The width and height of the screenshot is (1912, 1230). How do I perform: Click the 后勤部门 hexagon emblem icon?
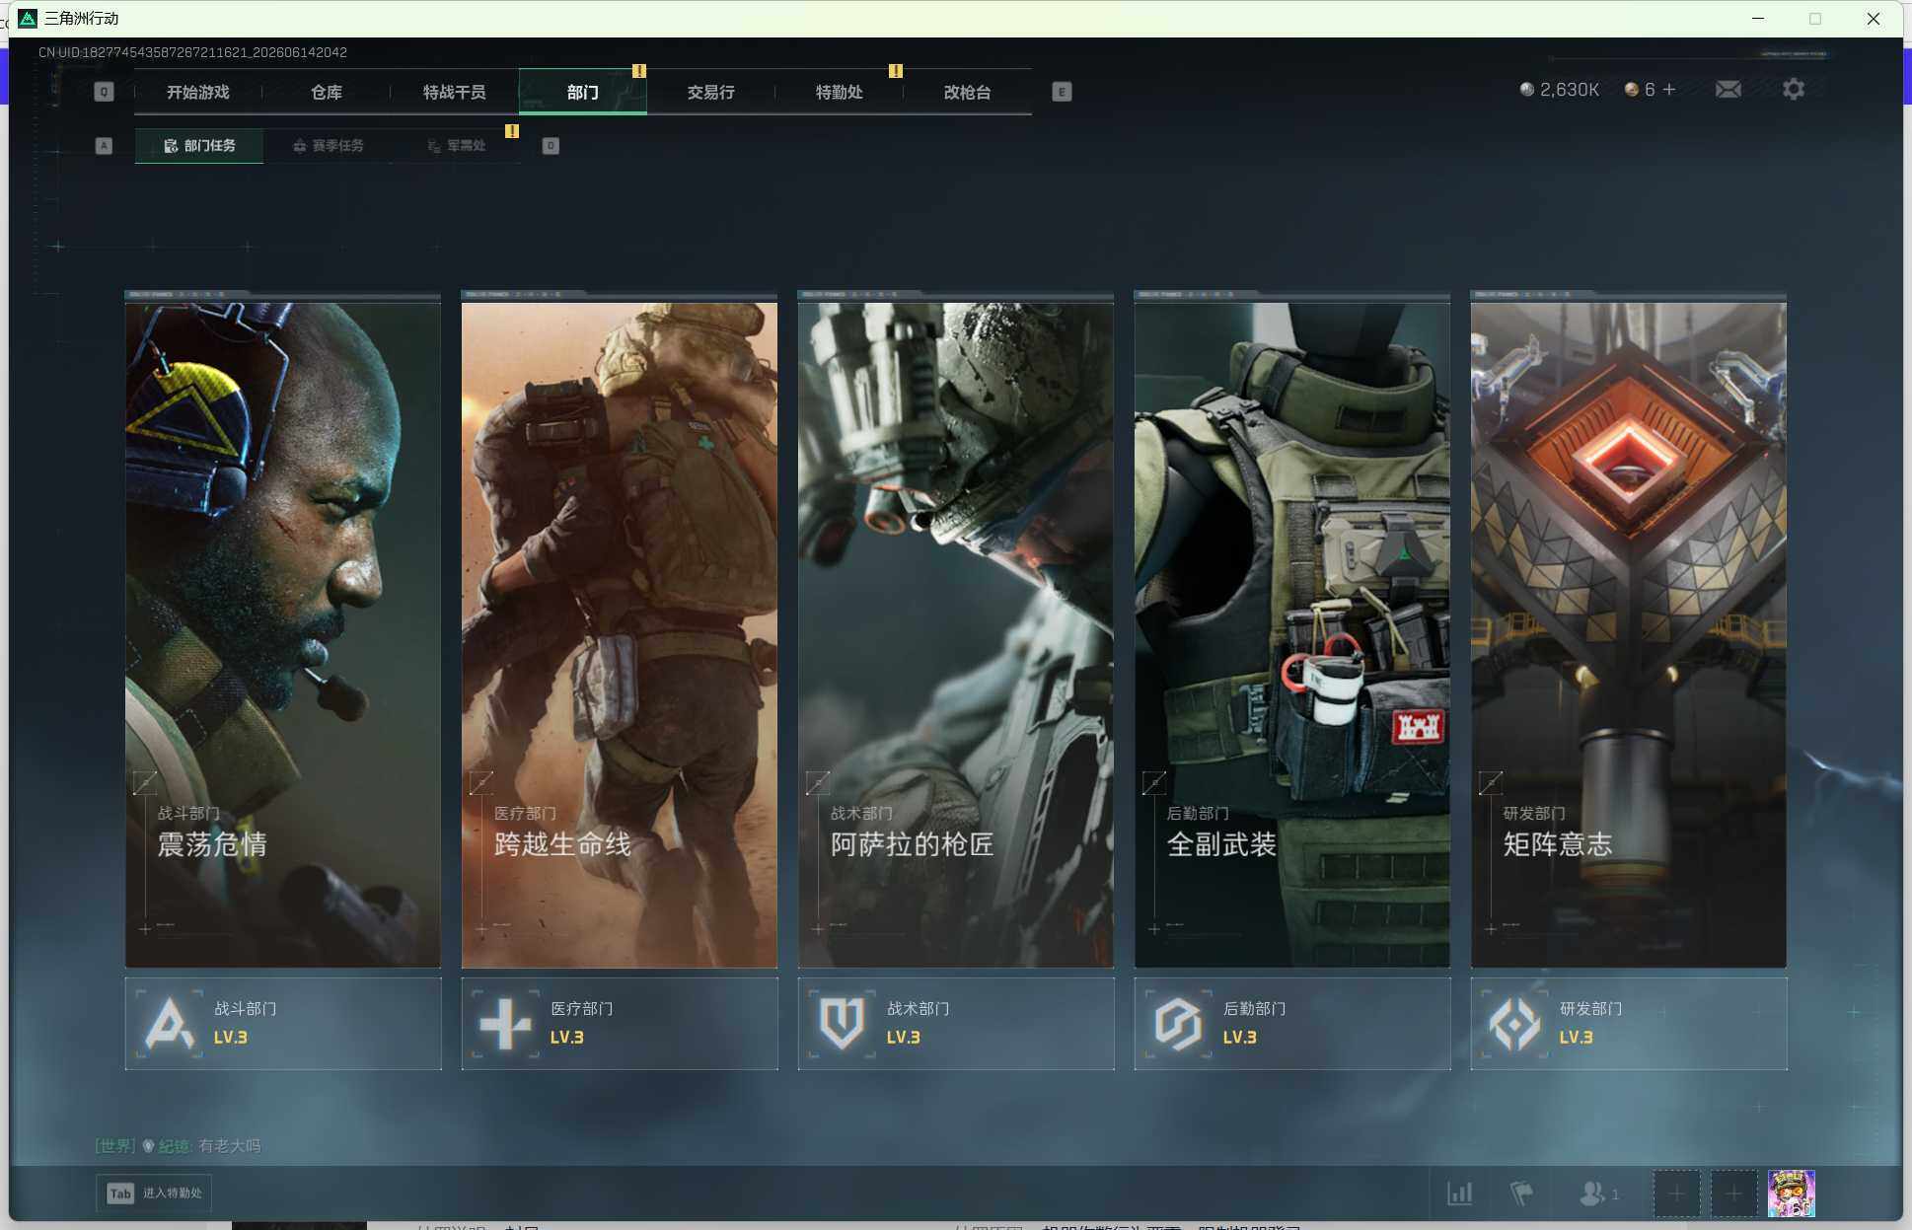pyautogui.click(x=1178, y=1023)
